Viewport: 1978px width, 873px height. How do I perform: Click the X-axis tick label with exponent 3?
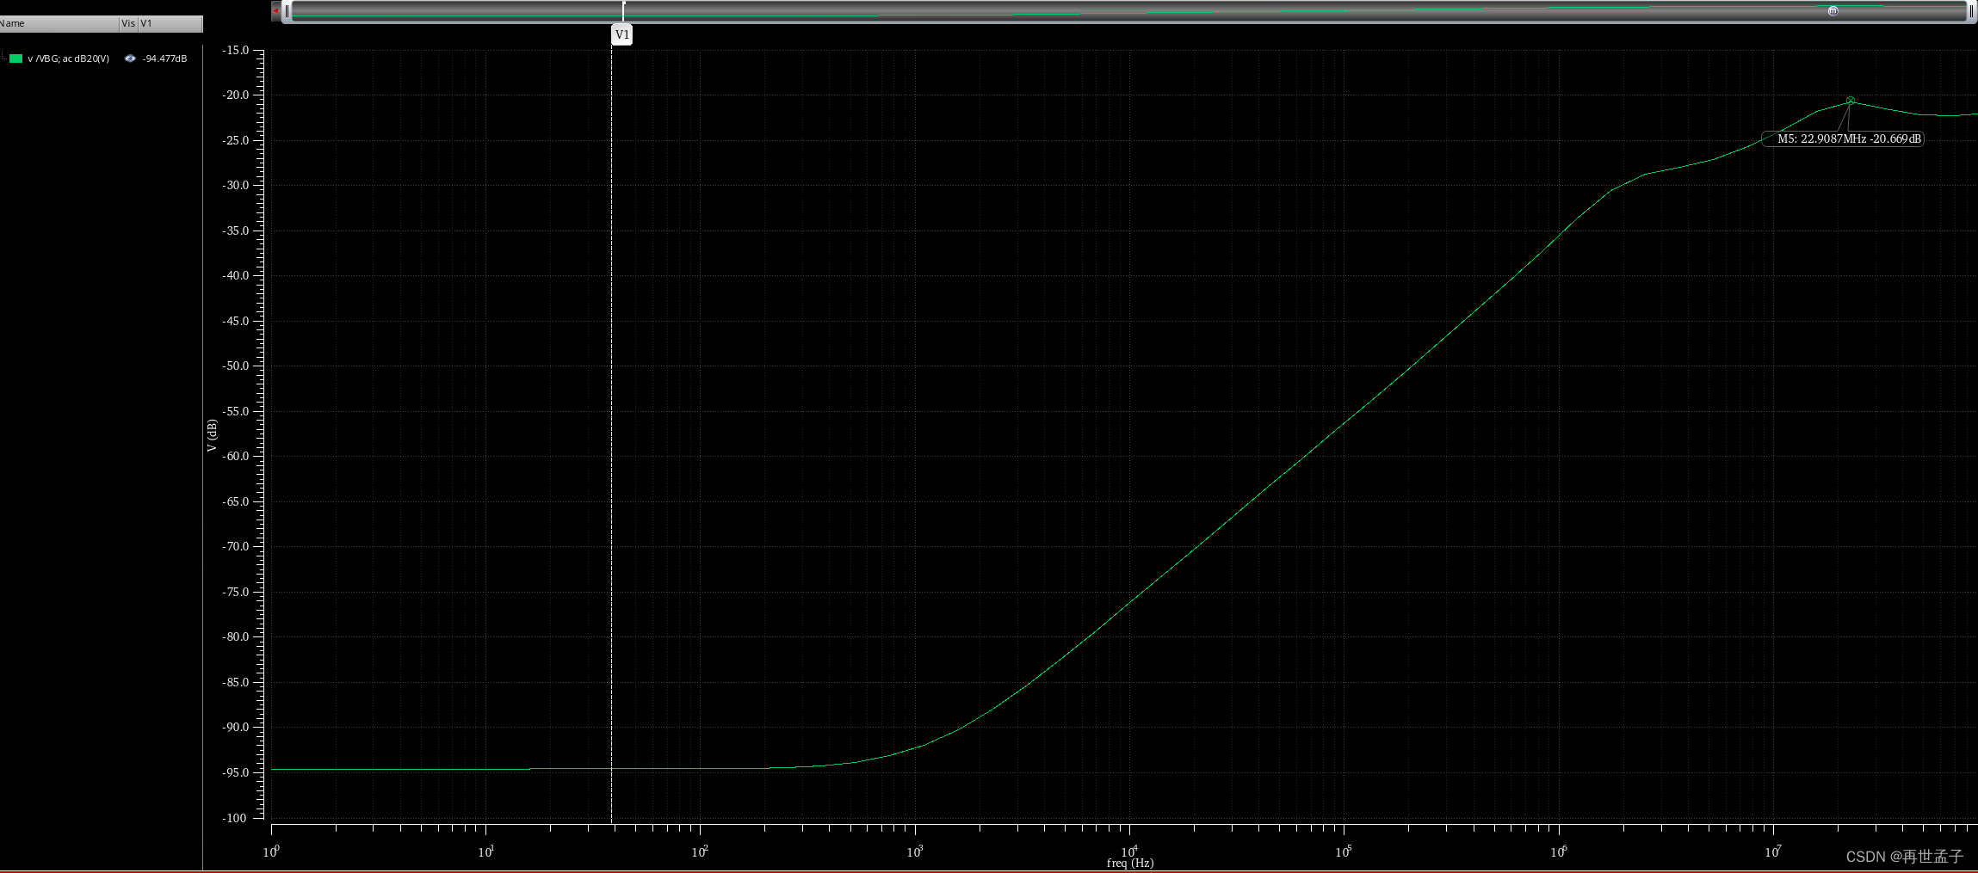[914, 851]
